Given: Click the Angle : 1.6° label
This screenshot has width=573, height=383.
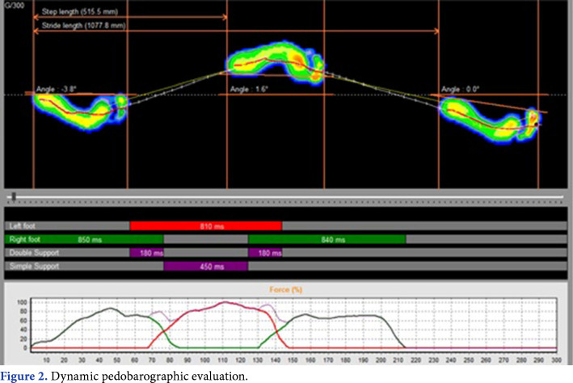Looking at the screenshot, I should [x=249, y=89].
